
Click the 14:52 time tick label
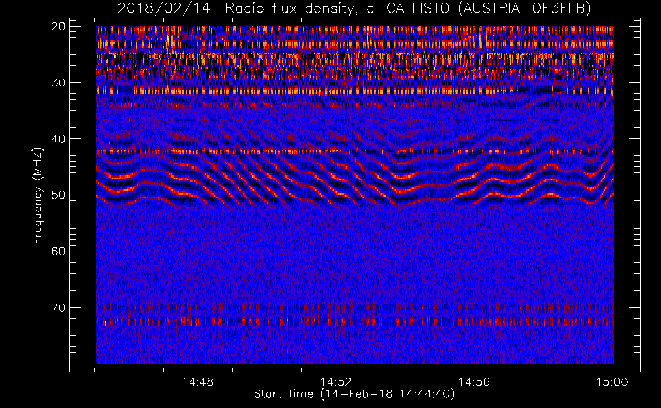pyautogui.click(x=336, y=382)
